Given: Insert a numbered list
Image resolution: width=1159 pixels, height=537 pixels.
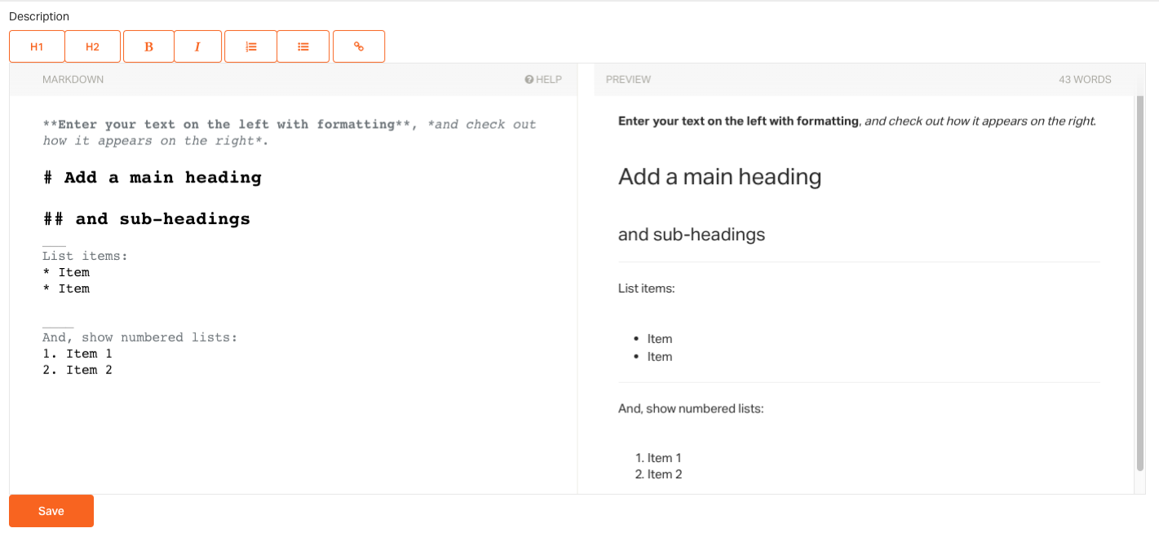Looking at the screenshot, I should 251,46.
